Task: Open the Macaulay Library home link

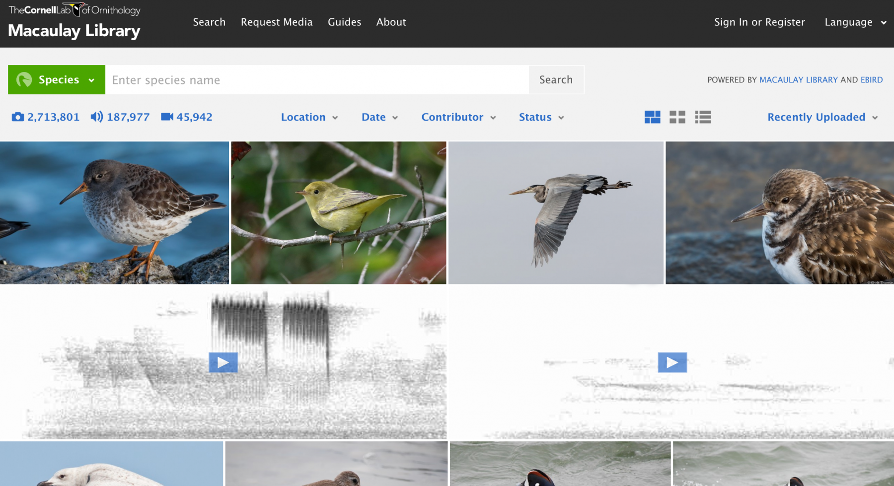Action: (74, 31)
